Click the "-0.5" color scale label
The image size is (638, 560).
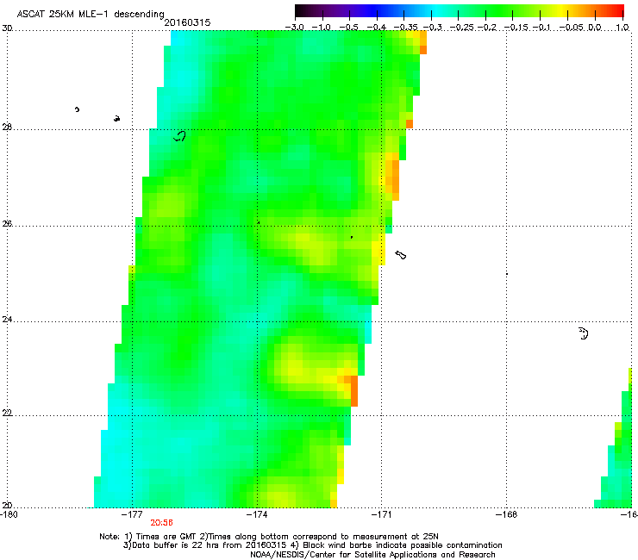(348, 28)
